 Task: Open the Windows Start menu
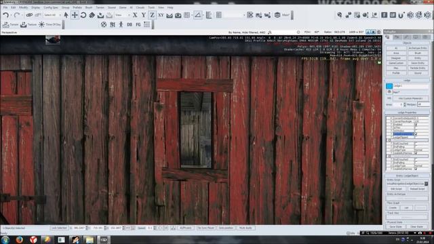pyautogui.click(x=5, y=239)
